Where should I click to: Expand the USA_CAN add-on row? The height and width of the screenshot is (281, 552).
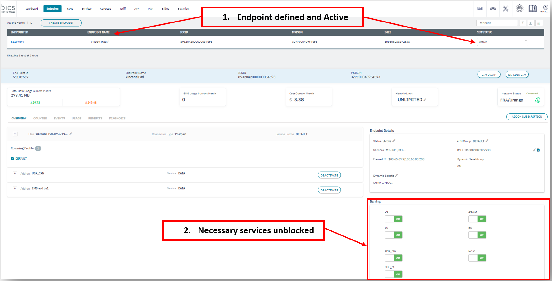tap(15, 174)
